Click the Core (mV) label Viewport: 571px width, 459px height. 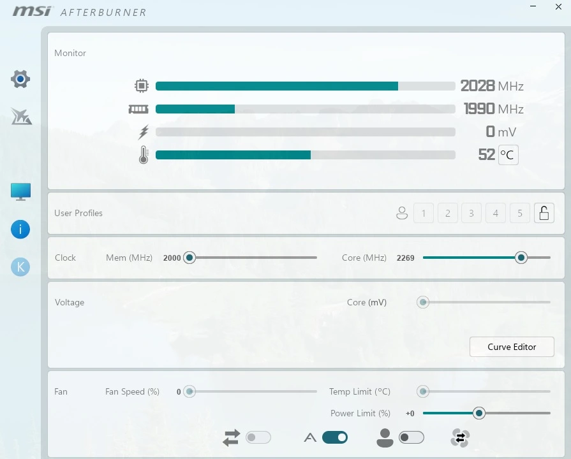click(367, 302)
